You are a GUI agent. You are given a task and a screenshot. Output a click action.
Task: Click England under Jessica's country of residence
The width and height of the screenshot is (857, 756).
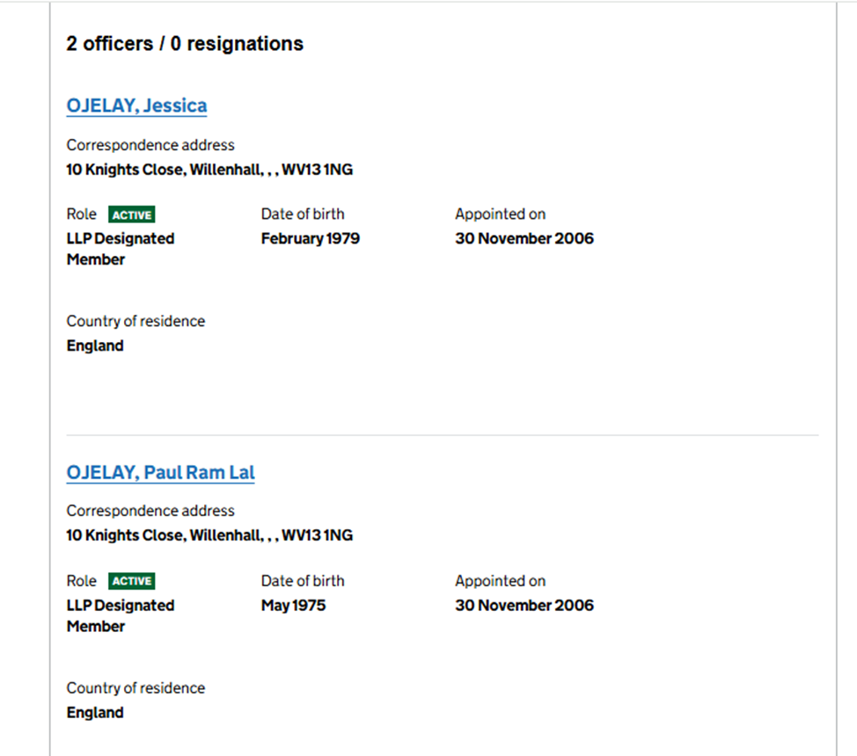coord(95,346)
